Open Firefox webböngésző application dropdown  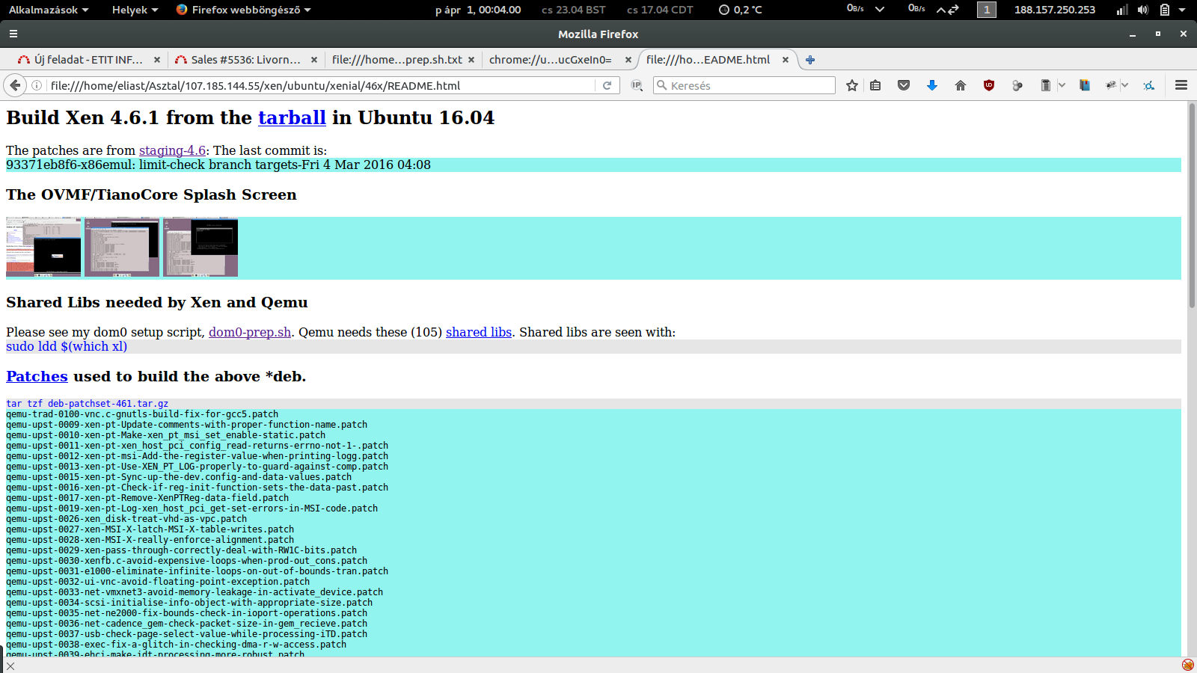pyautogui.click(x=244, y=10)
